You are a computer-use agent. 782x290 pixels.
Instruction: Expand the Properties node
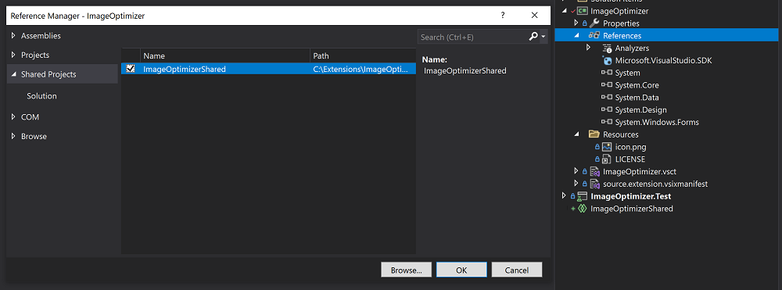(x=576, y=23)
